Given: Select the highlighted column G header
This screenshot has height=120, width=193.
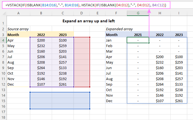Looking at the screenshot, I should coord(138,13).
